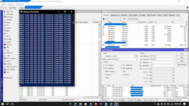
Task: Click the Find field in Interface List
Action: coord(183,19)
